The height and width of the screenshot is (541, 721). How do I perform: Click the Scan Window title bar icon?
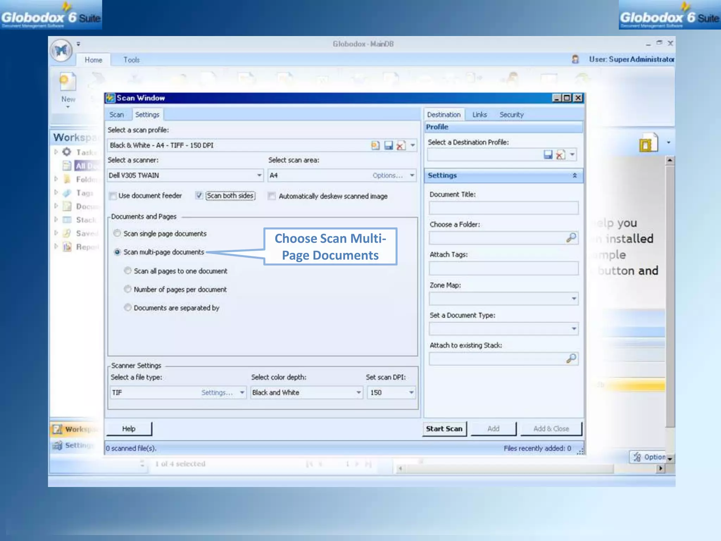(x=111, y=98)
